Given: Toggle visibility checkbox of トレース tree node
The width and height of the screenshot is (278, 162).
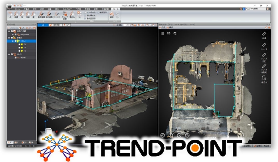Looking at the screenshot, I should (x=12, y=54).
